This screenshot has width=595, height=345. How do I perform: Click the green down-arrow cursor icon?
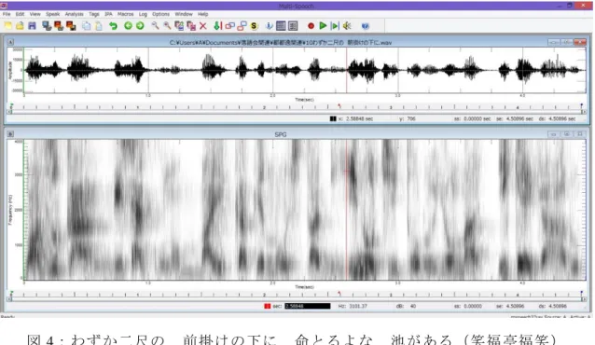pyautogui.click(x=218, y=26)
